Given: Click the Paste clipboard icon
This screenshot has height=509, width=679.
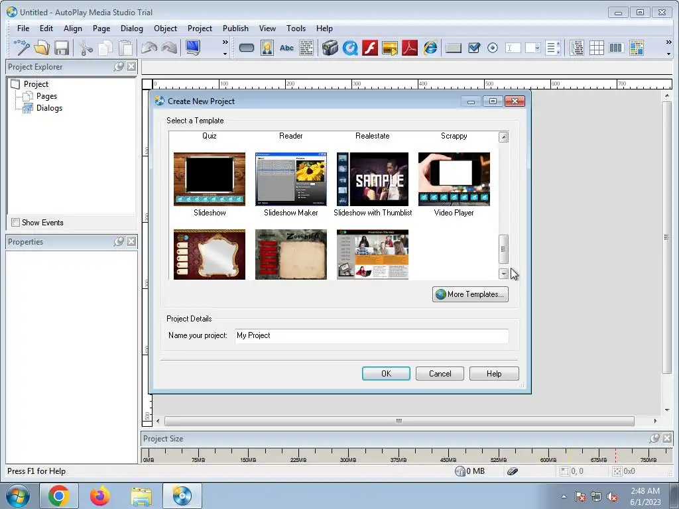Looking at the screenshot, I should [x=125, y=48].
